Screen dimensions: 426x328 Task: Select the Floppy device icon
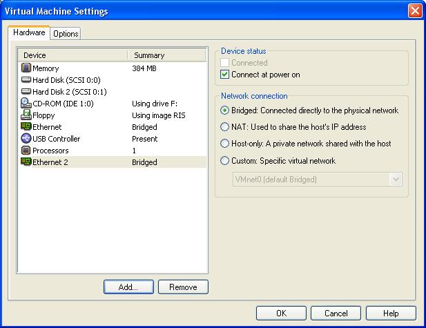(26, 115)
